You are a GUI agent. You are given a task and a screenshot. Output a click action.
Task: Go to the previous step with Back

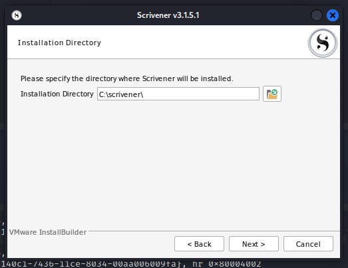(199, 244)
